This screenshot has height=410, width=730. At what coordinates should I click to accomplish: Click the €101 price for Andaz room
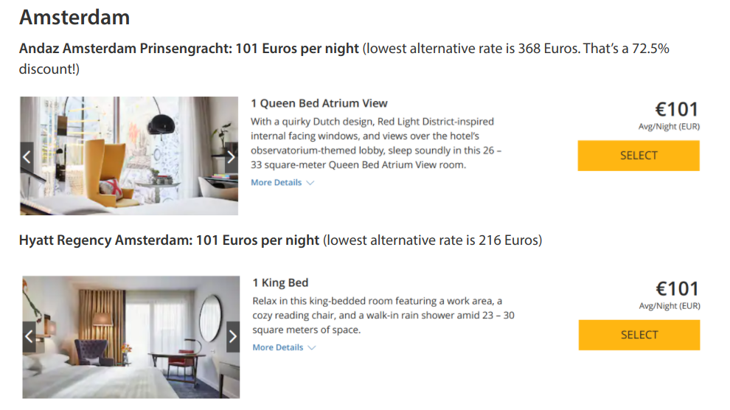tap(676, 109)
